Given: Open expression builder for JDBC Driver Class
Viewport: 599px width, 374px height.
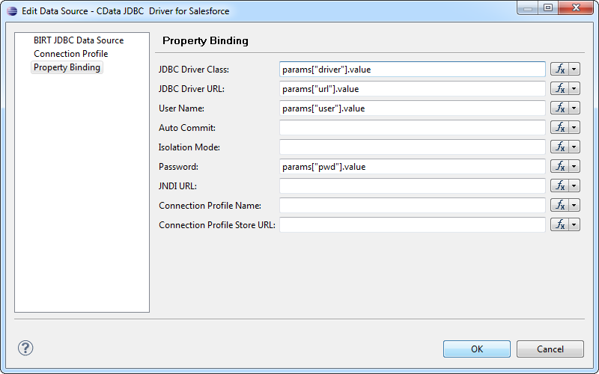Looking at the screenshot, I should [559, 69].
